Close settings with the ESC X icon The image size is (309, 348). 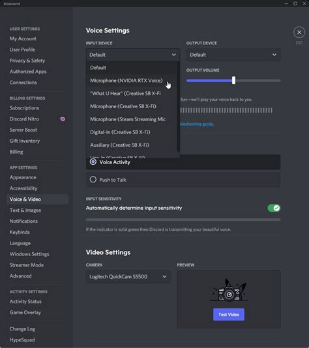pyautogui.click(x=299, y=33)
